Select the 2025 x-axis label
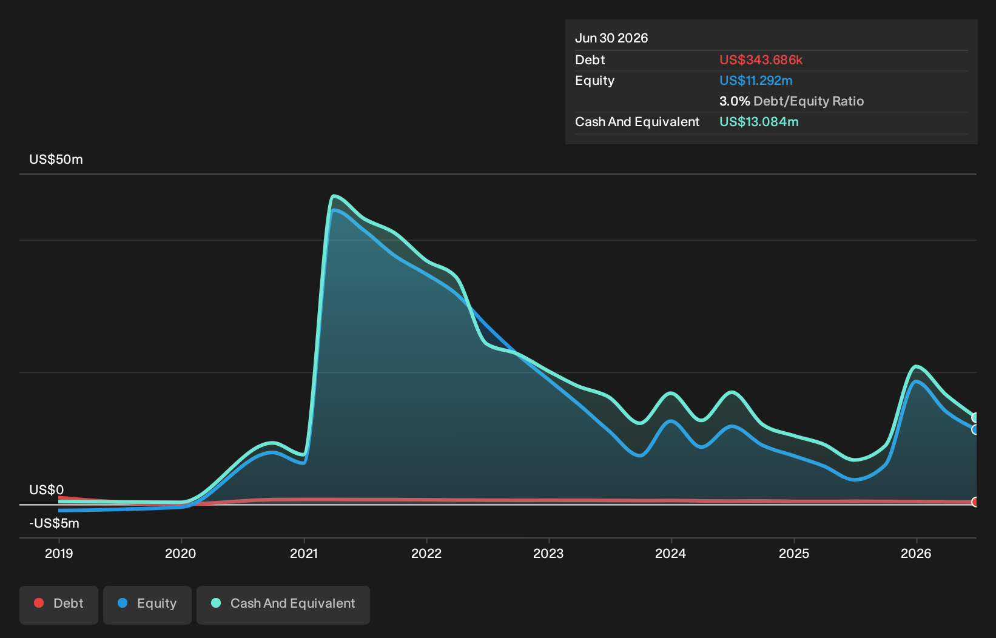The width and height of the screenshot is (996, 638). click(794, 553)
